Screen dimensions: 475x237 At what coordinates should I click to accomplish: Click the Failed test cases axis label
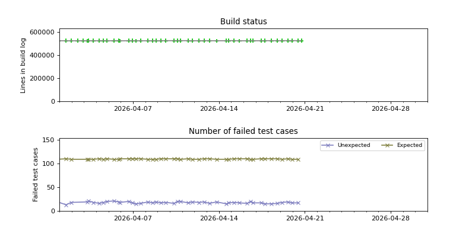(36, 174)
